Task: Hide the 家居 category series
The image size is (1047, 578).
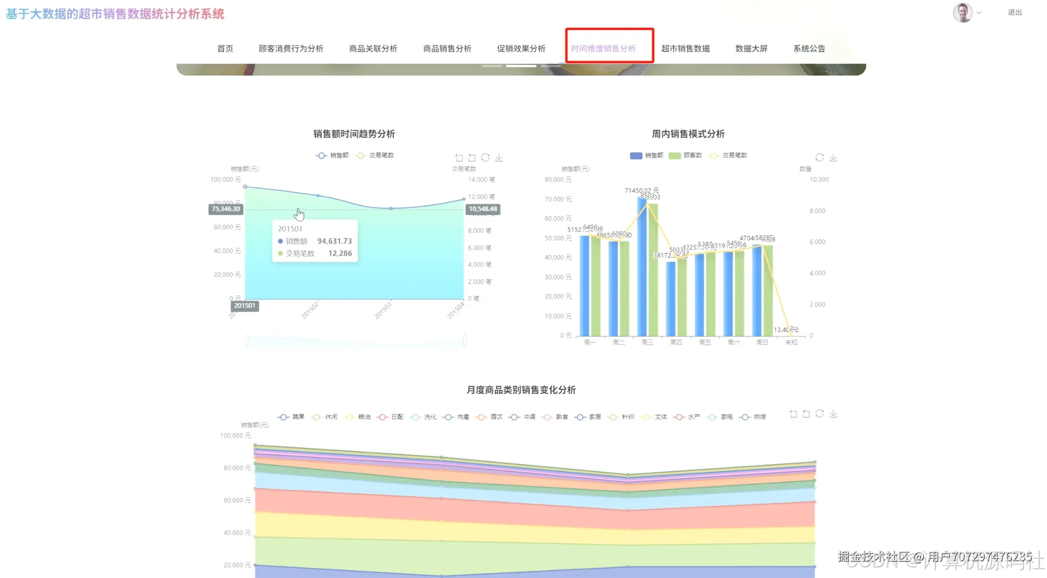Action: (588, 417)
